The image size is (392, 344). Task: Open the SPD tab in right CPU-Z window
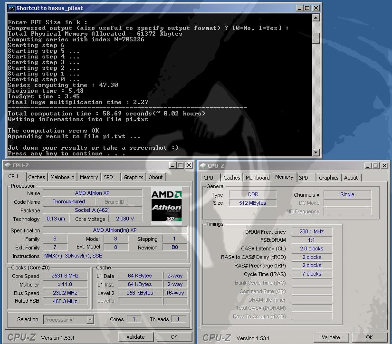click(306, 178)
